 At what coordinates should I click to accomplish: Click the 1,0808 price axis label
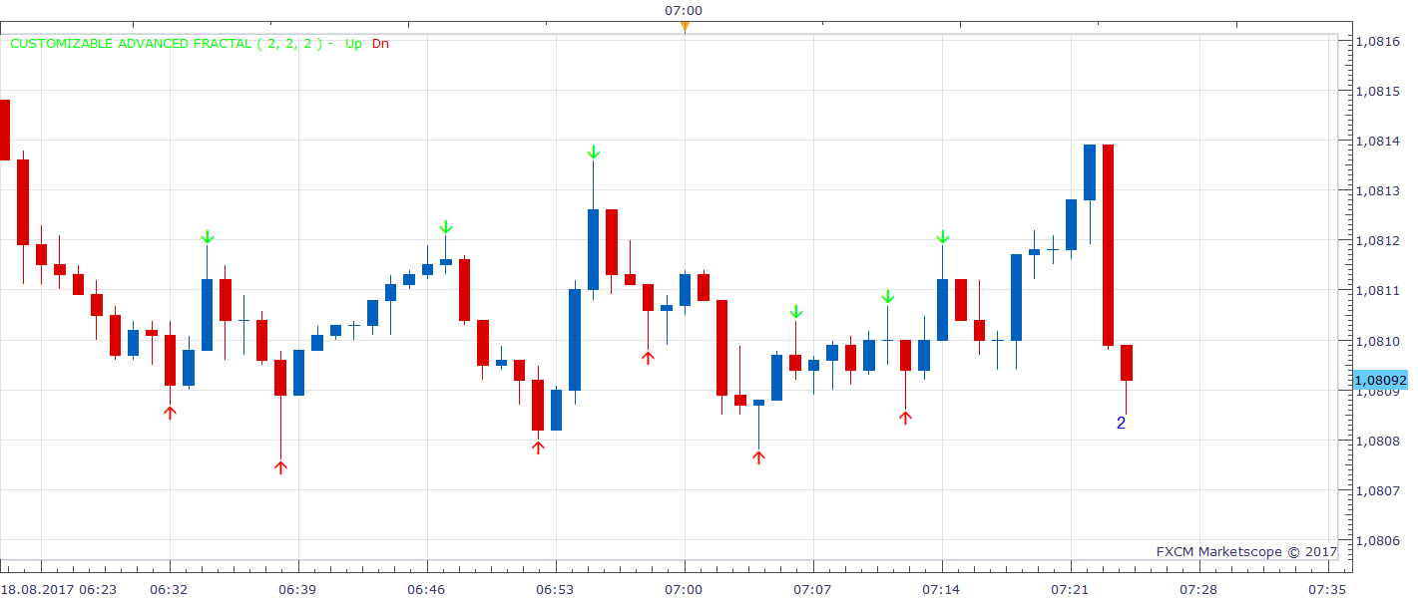coord(1377,441)
